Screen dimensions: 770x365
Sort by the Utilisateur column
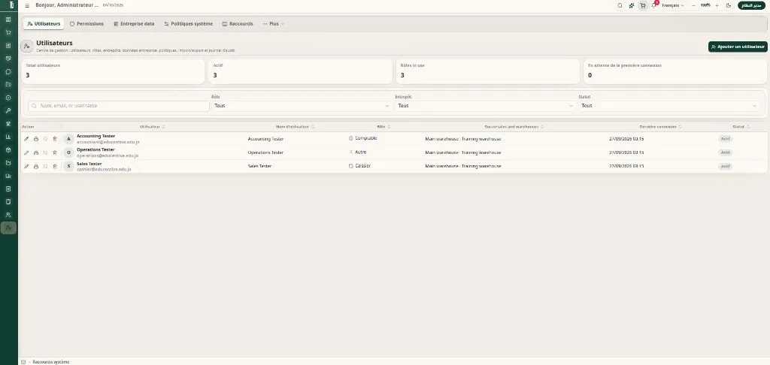point(153,127)
